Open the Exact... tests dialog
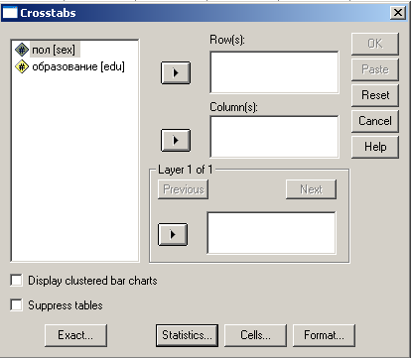Screen dimensions: 411x358 click(75, 335)
